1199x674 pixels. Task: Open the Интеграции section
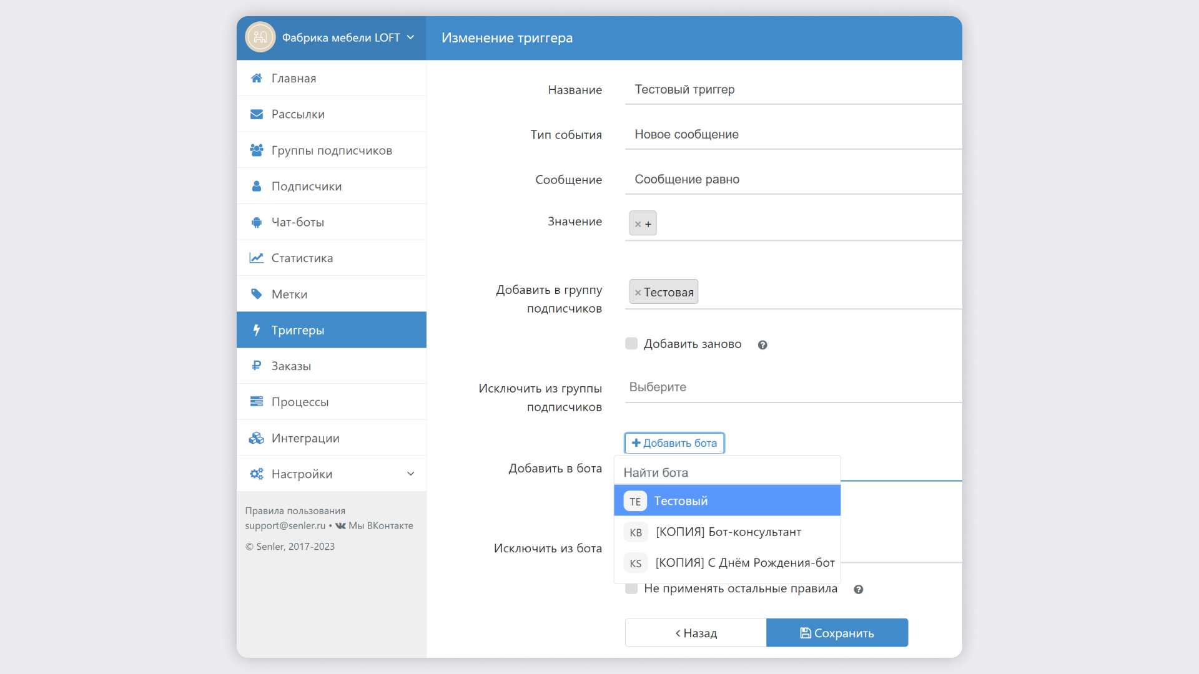tap(332, 438)
